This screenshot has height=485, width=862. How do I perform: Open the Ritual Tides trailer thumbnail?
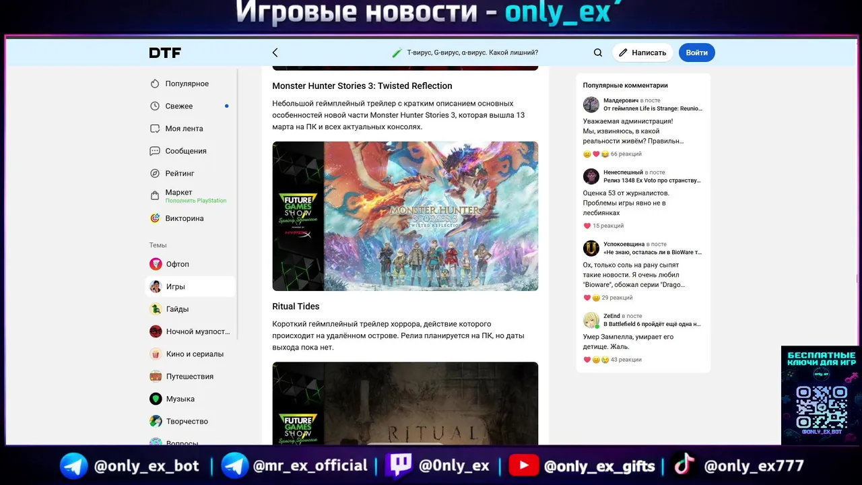[405, 403]
